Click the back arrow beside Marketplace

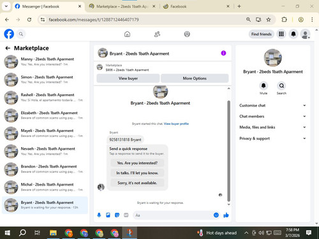coord(8,48)
